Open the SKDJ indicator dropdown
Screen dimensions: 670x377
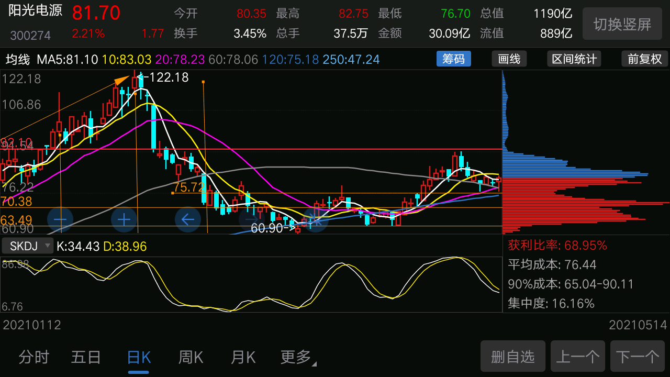27,246
